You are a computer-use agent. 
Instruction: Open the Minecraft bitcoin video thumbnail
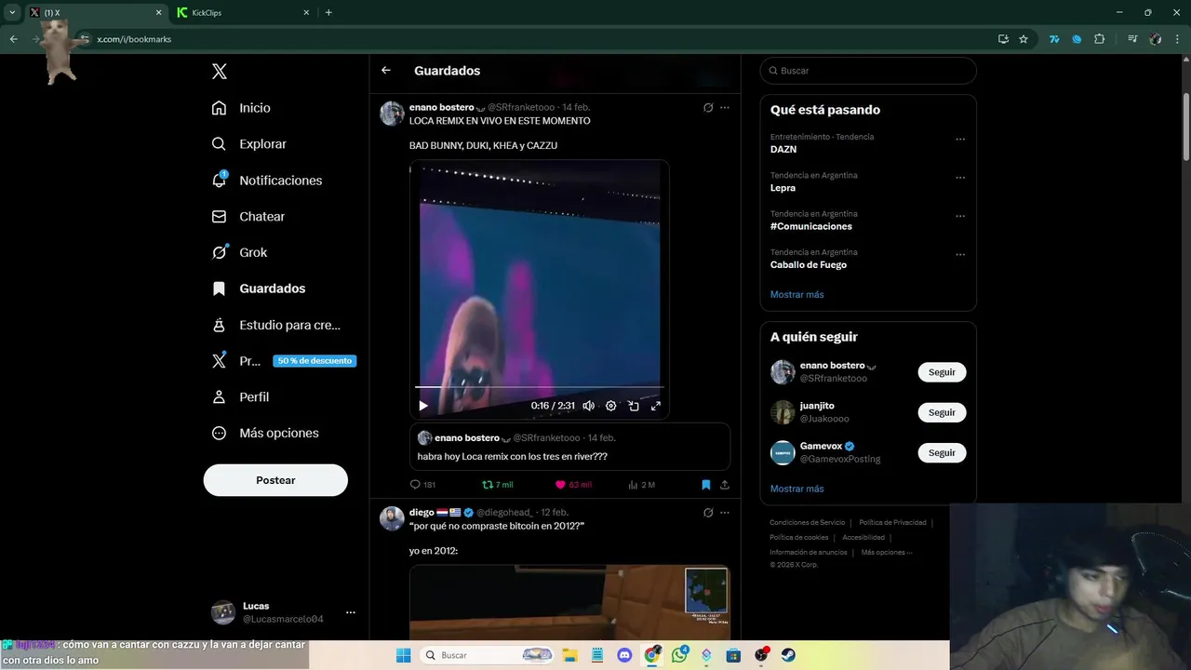point(569,602)
